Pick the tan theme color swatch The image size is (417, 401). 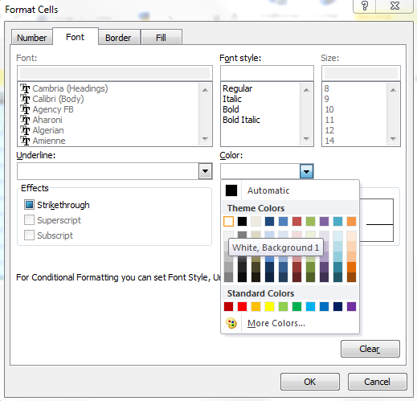pyautogui.click(x=256, y=222)
